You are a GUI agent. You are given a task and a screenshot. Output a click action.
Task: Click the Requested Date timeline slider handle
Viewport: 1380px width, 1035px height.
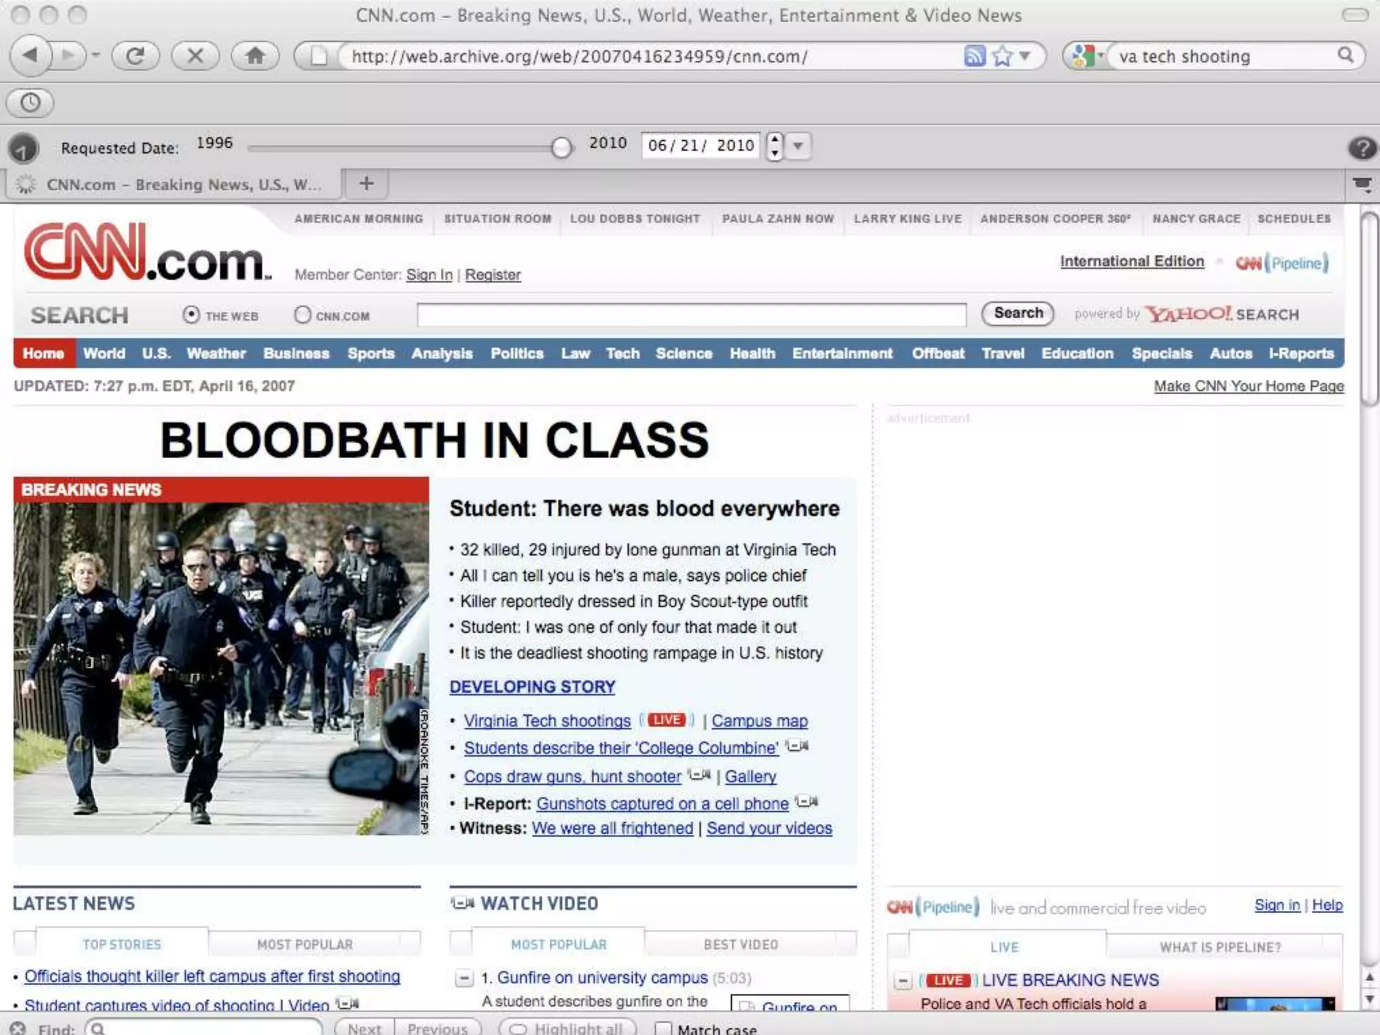click(561, 147)
